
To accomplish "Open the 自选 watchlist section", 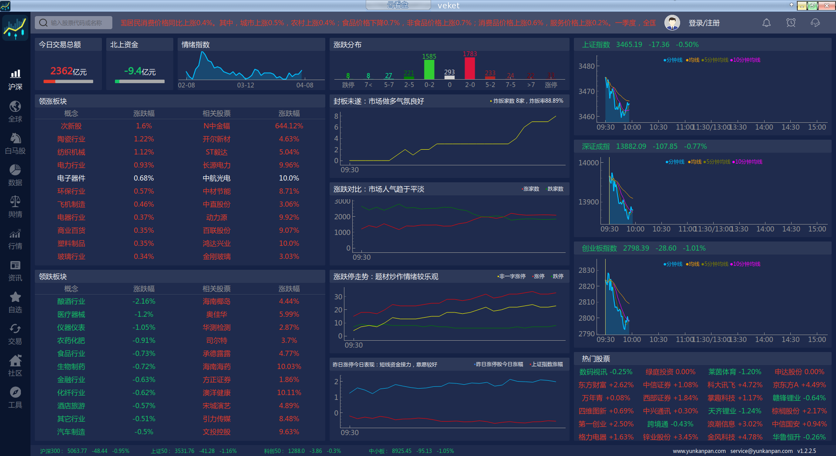I will (15, 302).
